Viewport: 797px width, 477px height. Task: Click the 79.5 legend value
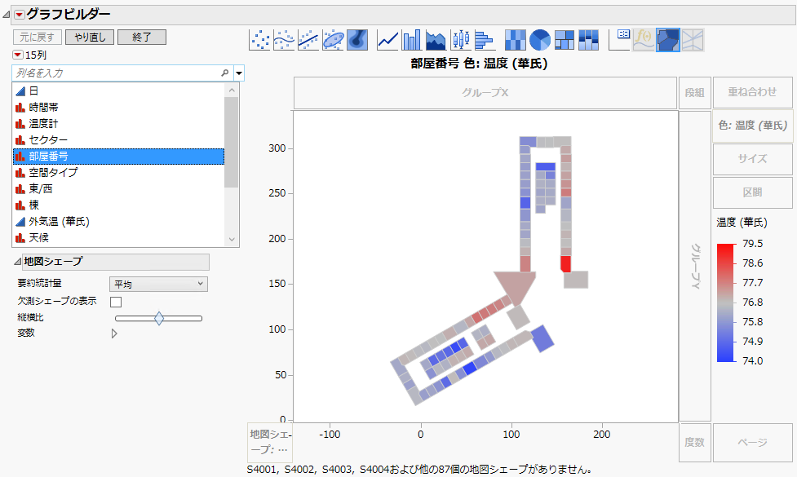pyautogui.click(x=752, y=244)
